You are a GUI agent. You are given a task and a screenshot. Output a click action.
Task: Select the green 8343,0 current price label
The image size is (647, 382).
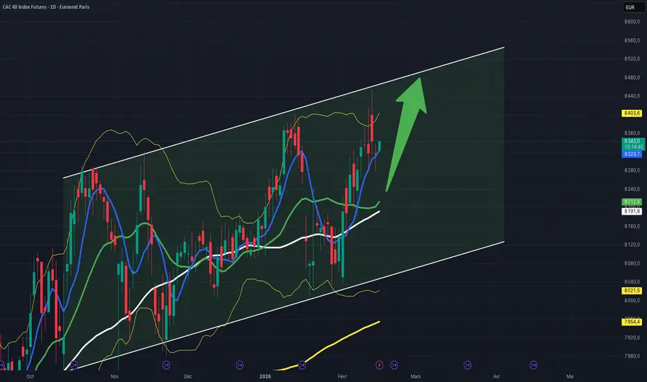point(632,141)
